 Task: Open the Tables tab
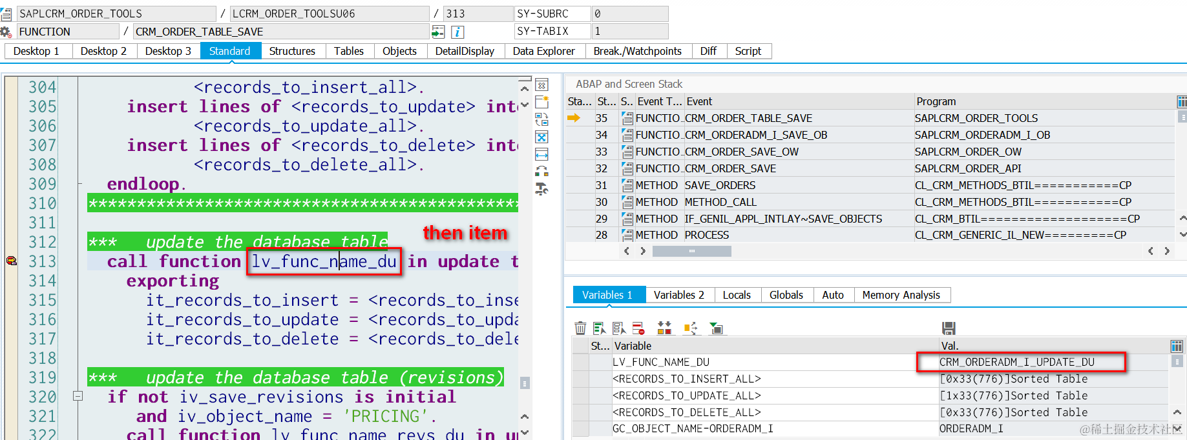click(x=349, y=51)
